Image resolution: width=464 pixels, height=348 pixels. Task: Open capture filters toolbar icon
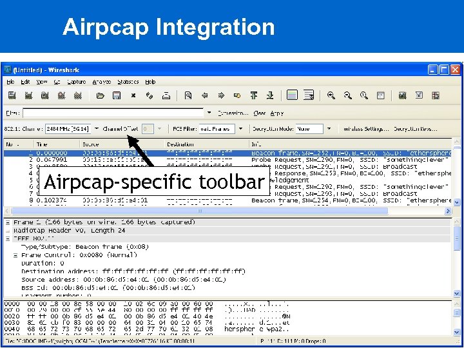(x=402, y=95)
